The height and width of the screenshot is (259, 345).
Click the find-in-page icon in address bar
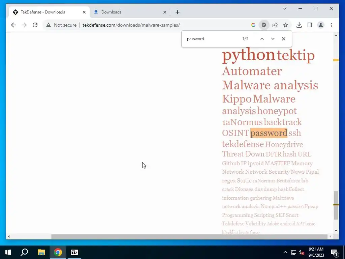[x=264, y=25]
